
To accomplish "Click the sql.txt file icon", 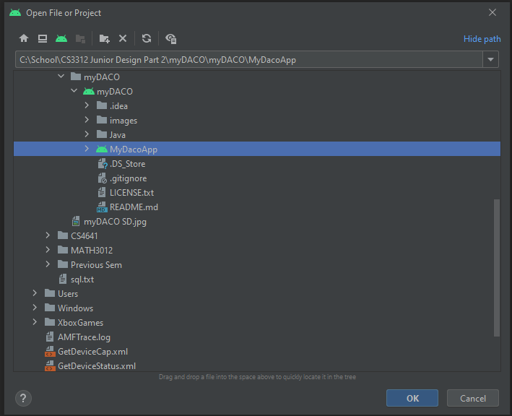I will point(63,279).
